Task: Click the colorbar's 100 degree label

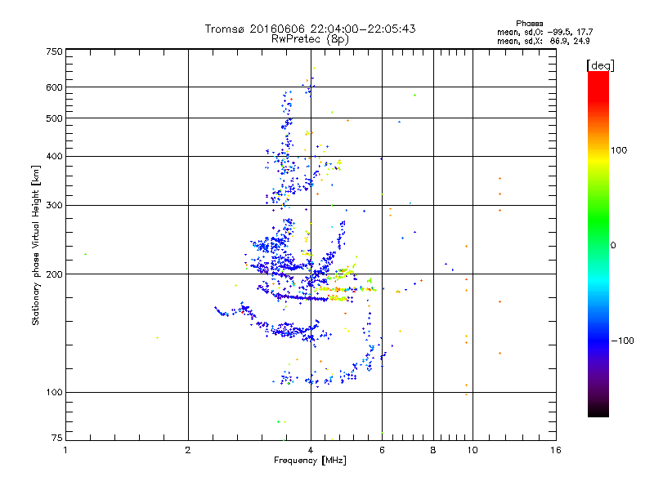Action: pyautogui.click(x=619, y=150)
